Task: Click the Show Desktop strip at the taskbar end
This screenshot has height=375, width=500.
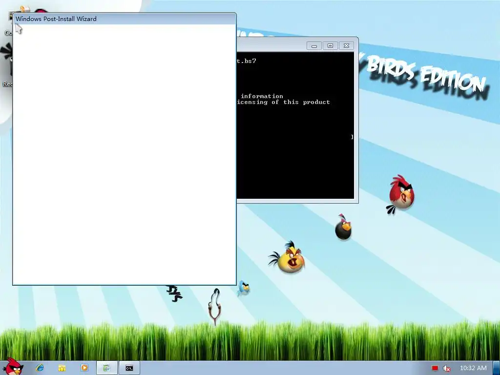Action: tap(497, 368)
